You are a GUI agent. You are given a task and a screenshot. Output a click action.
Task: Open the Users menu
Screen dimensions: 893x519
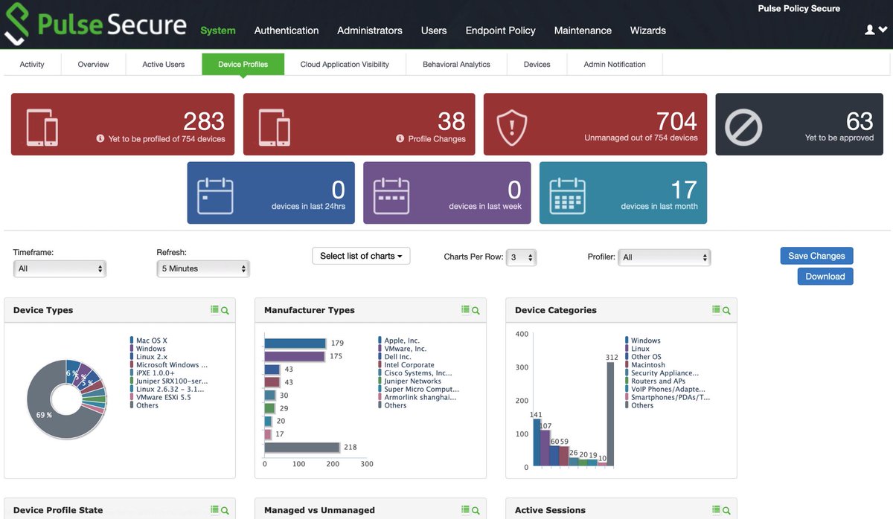pyautogui.click(x=434, y=30)
